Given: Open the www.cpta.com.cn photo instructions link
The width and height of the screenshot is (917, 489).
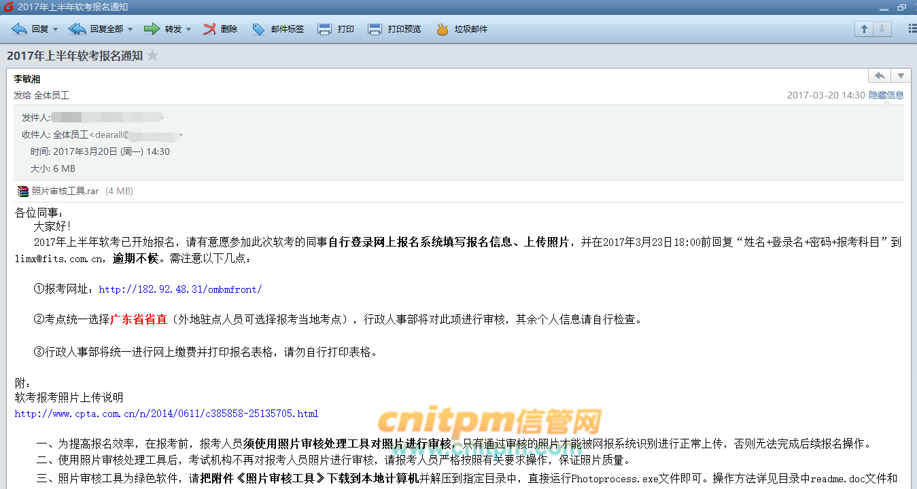Looking at the screenshot, I should pos(167,414).
